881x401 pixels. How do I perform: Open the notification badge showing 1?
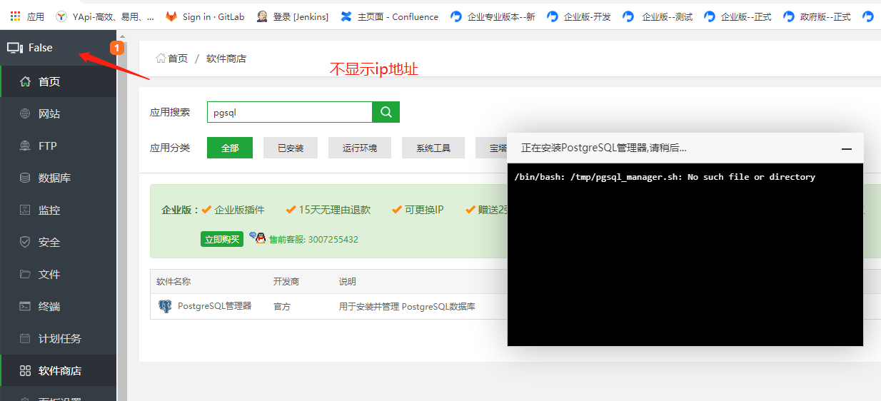116,48
